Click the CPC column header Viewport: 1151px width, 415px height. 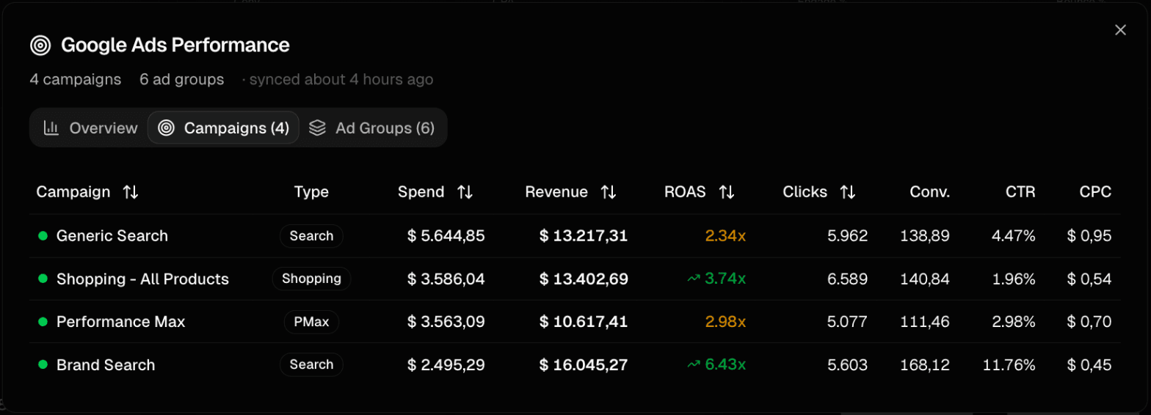pyautogui.click(x=1095, y=192)
